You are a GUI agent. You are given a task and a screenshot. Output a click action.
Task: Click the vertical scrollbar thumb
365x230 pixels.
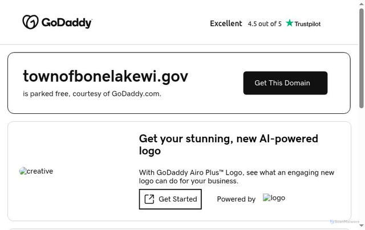coord(362,57)
